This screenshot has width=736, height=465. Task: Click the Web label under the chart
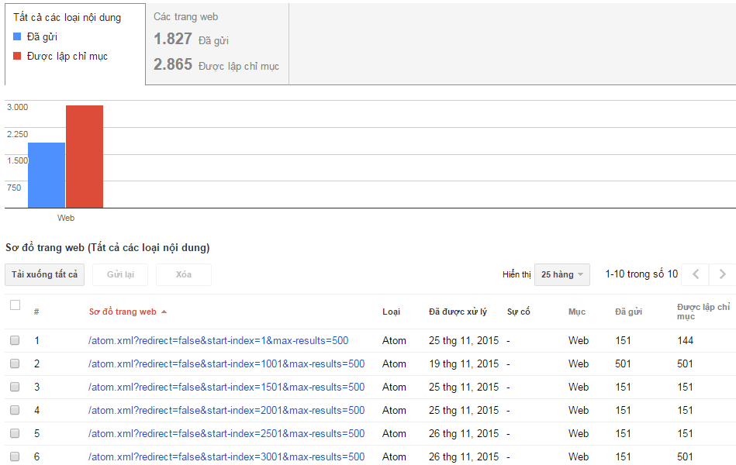point(66,218)
